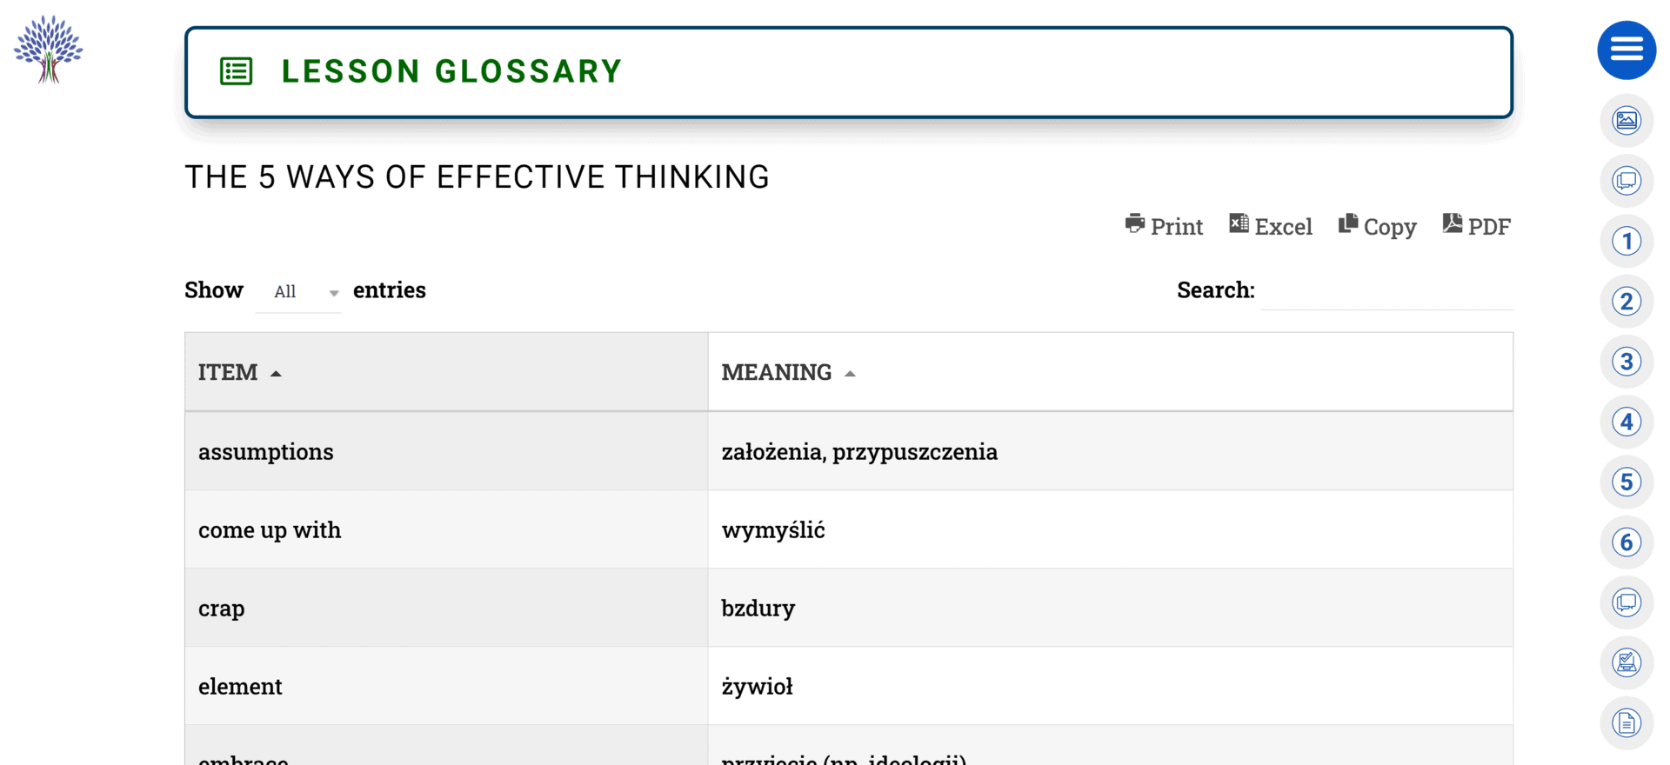Open the discussion bubble icon below the gallery icon
Image resolution: width=1670 pixels, height=765 pixels.
(1627, 181)
